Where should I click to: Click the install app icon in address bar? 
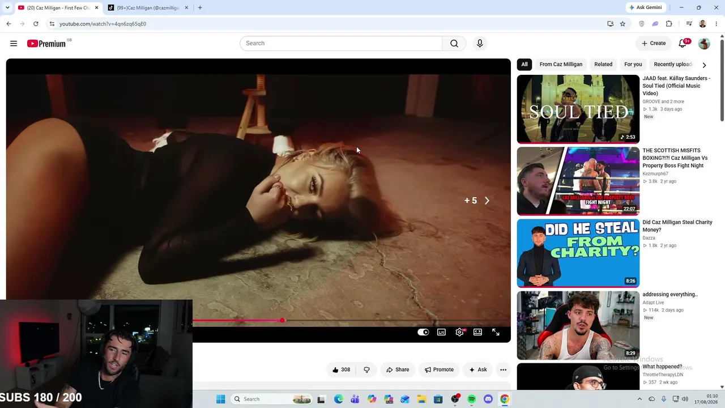pos(610,24)
